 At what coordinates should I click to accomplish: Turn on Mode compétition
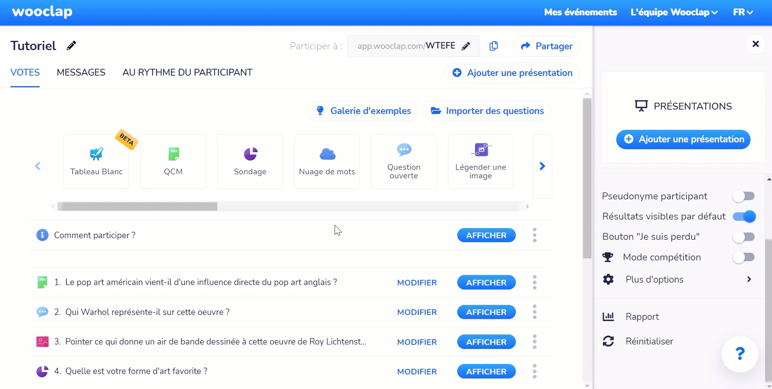(744, 257)
